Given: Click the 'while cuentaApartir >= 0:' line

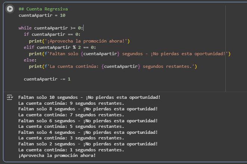Looking at the screenshot, I should tap(51, 28).
